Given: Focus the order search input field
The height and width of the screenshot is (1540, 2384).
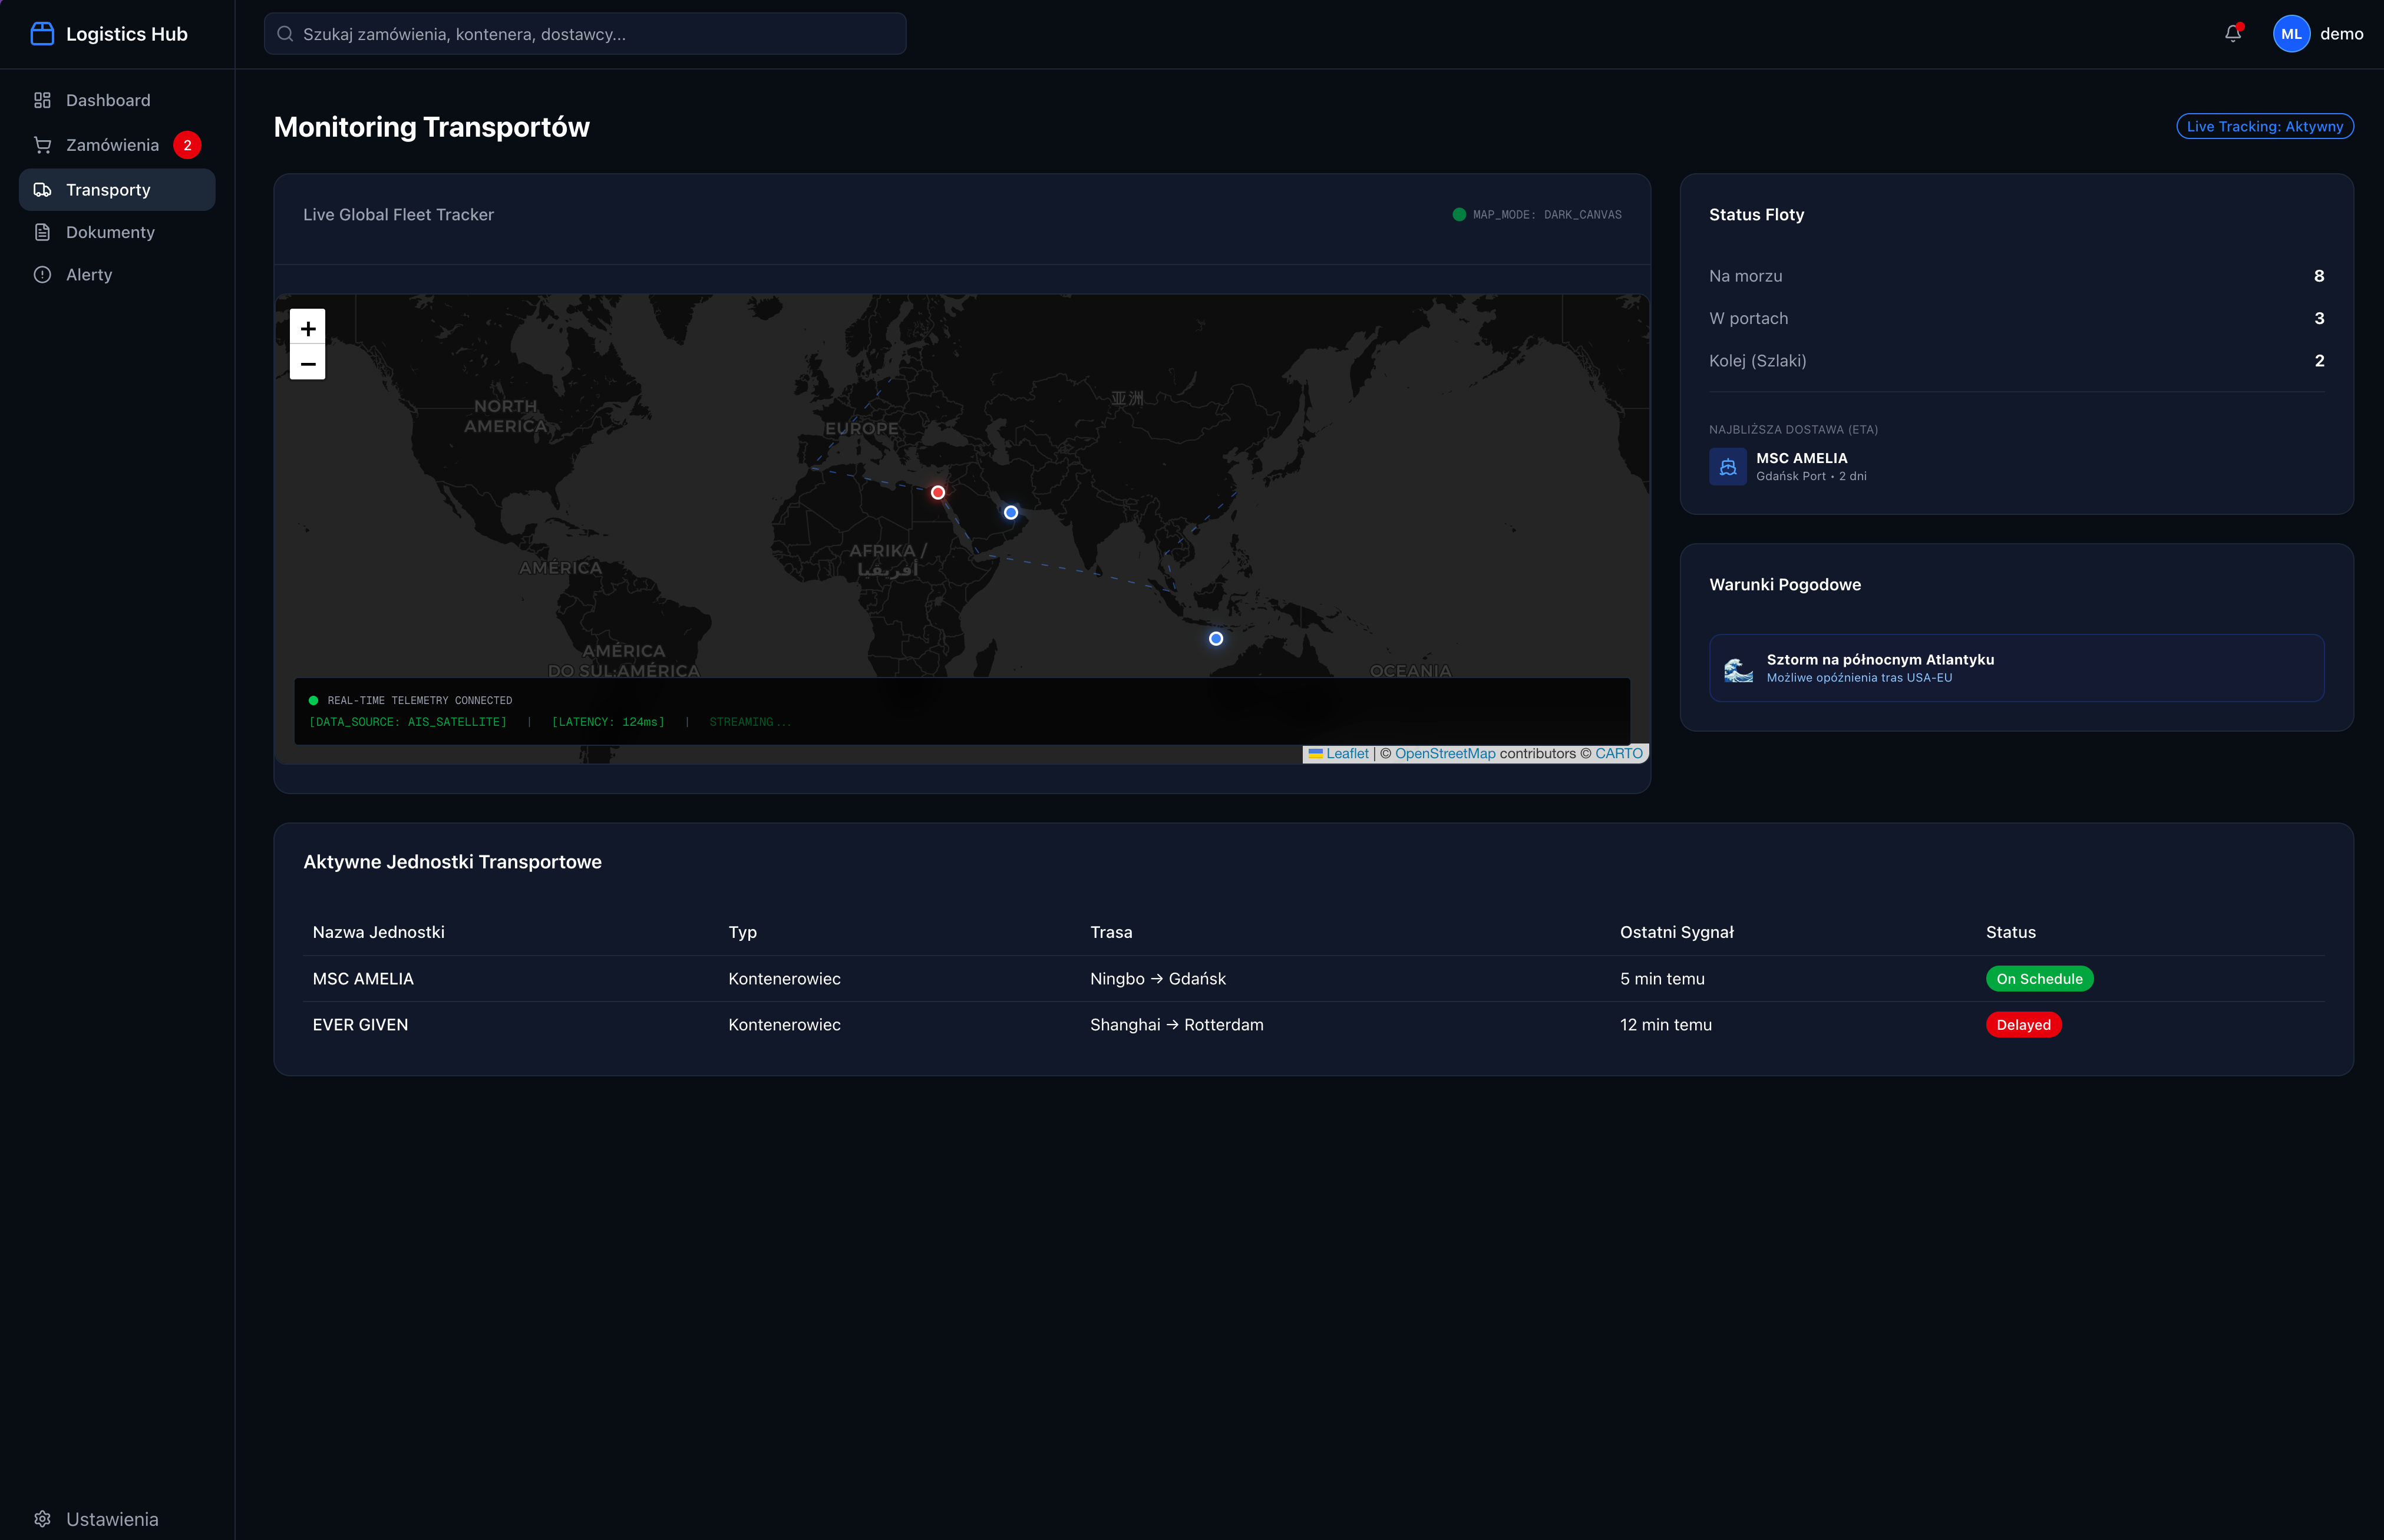Looking at the screenshot, I should click(x=585, y=34).
